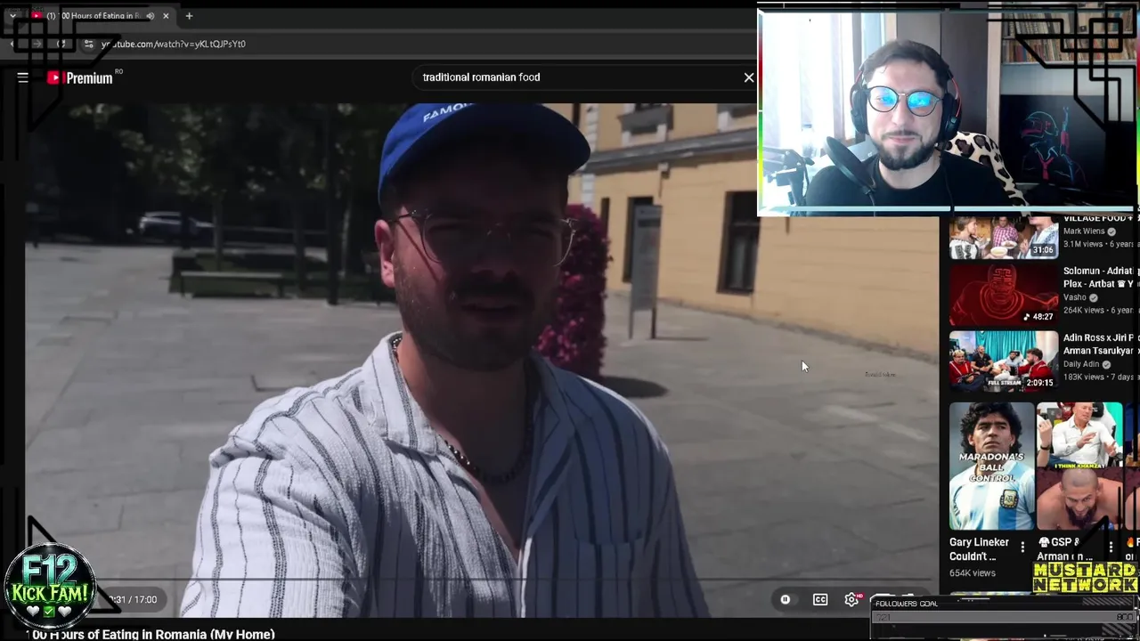Open the Solomun Artbat video thumbnail
This screenshot has width=1140, height=641.
point(1004,296)
